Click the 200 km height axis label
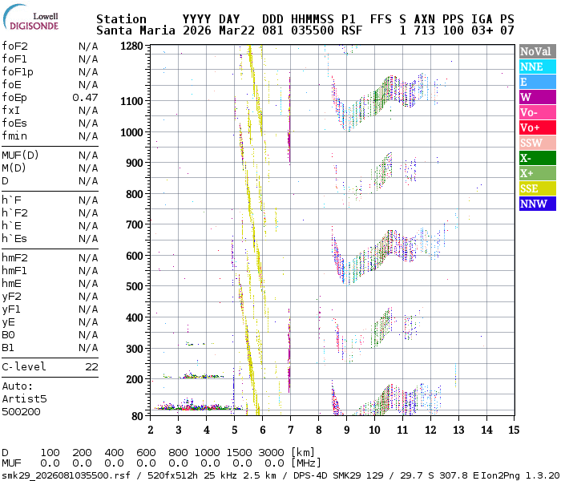Viewport: 561px width, 481px height. (135, 379)
